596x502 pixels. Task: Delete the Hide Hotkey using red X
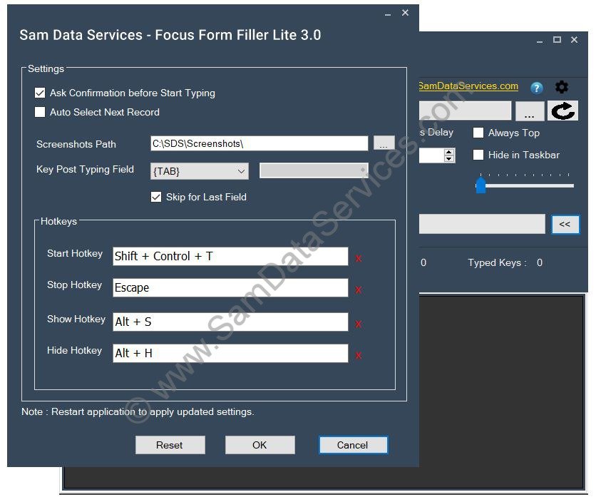pyautogui.click(x=359, y=352)
